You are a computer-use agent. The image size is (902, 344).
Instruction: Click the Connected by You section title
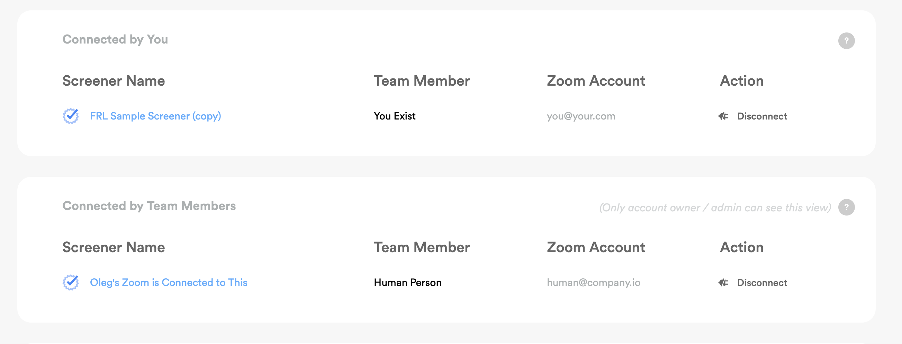[x=115, y=39]
